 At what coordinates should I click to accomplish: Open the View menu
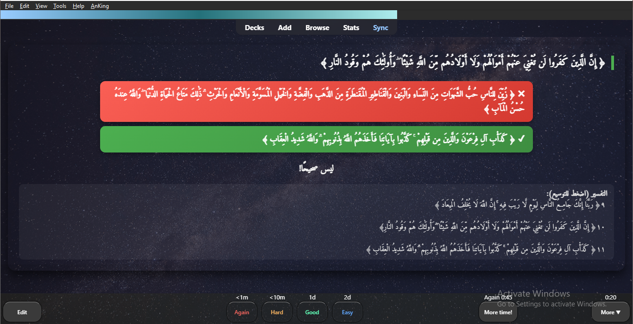[41, 6]
